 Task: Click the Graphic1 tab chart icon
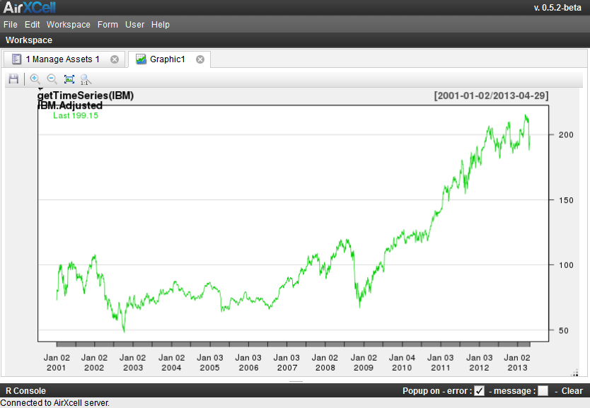pyautogui.click(x=141, y=59)
